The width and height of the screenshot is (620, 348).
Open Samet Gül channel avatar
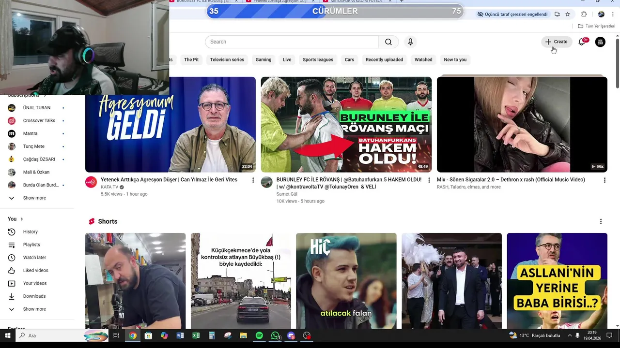tap(267, 182)
